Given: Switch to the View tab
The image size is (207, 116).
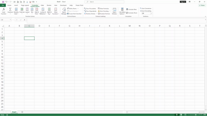Looking at the screenshot, I should click(x=56, y=5).
